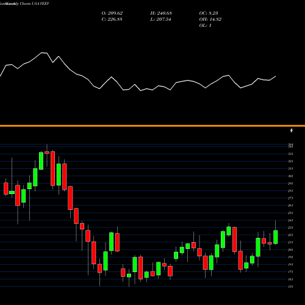Select the low value L: 207.54
The image size is (305, 305).
160,20
